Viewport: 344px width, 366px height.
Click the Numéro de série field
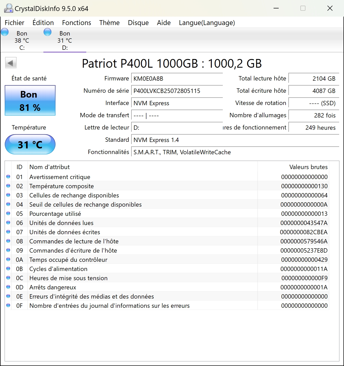[177, 91]
